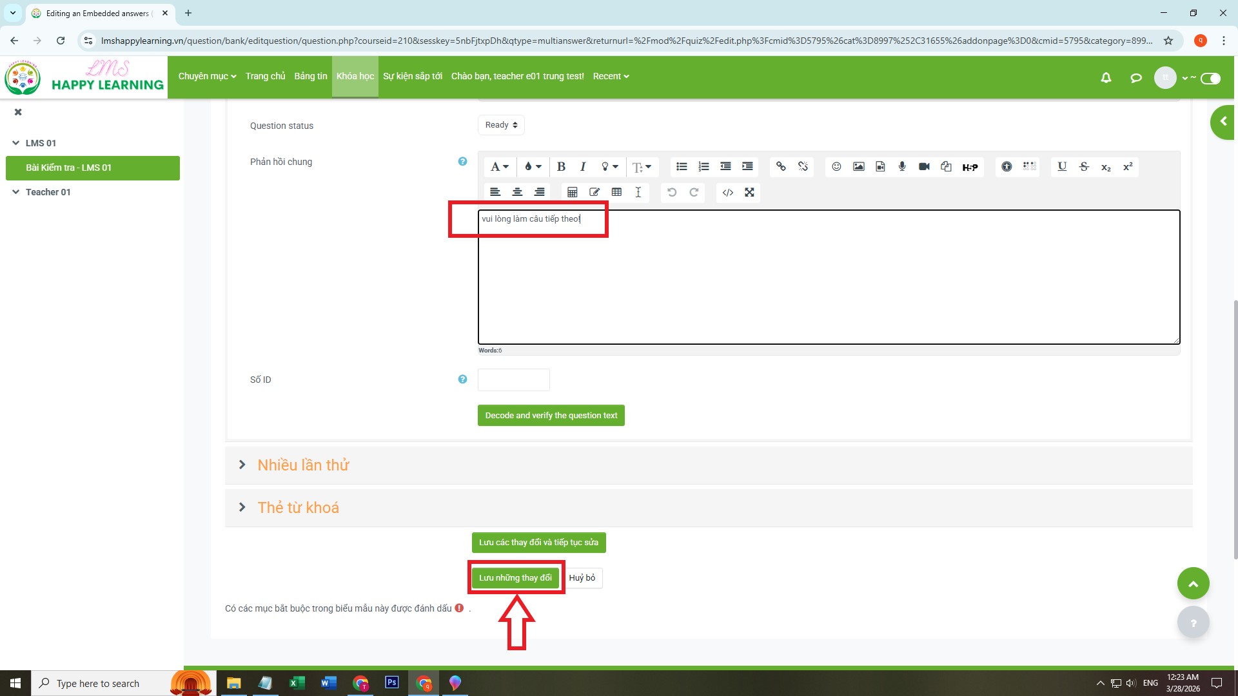The image size is (1238, 696).
Task: Click the equation editor calculator icon
Action: (x=572, y=193)
